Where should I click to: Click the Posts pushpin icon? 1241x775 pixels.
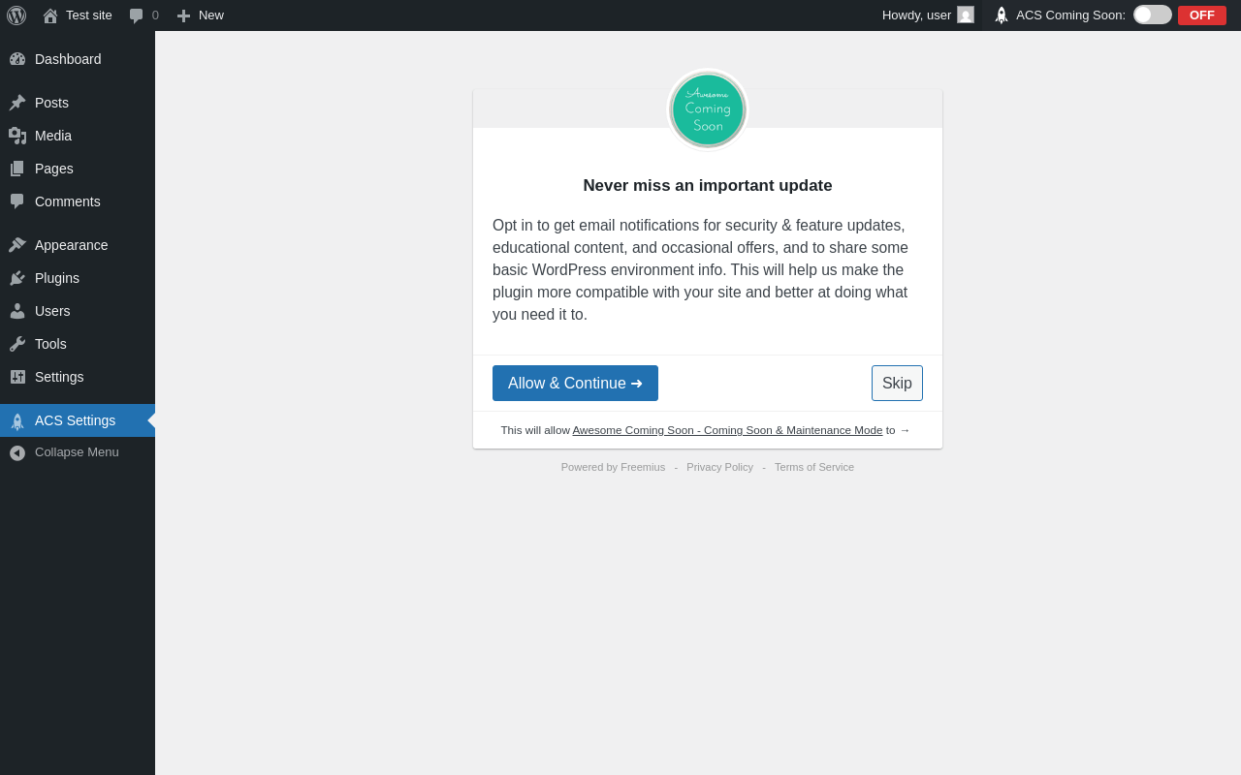(17, 103)
